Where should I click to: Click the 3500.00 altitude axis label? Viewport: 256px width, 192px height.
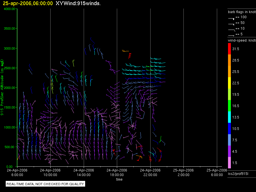tap(9, 28)
